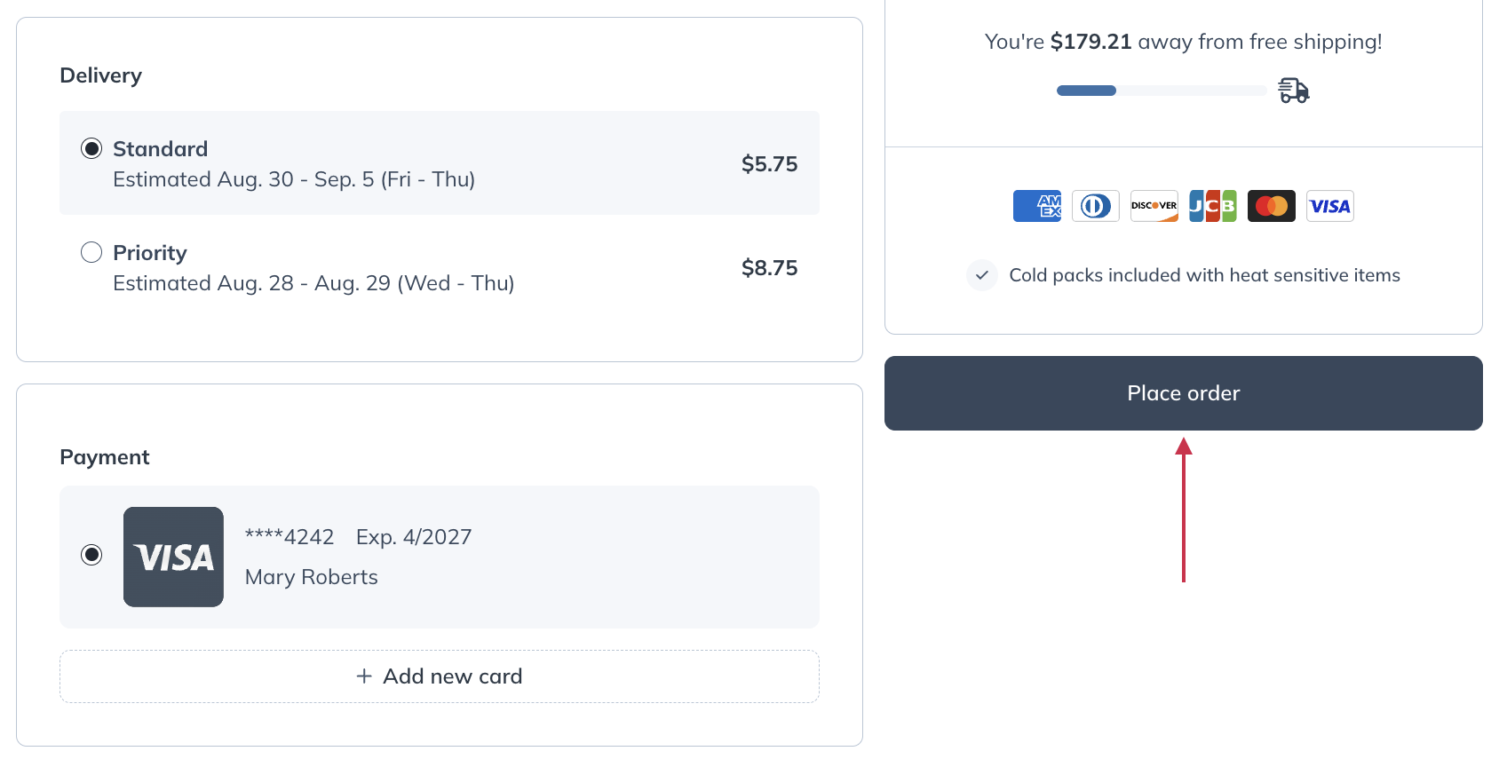This screenshot has width=1499, height=767.
Task: Click the Visa icon in accepted payments row
Action: (1329, 205)
